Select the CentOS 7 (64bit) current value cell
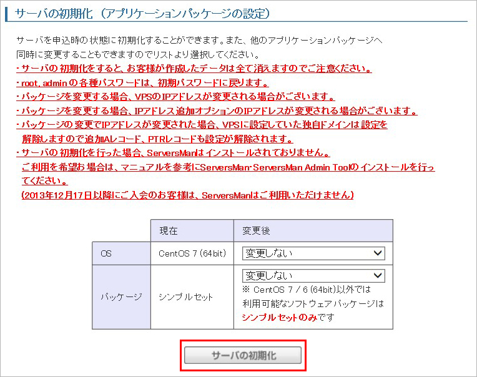477x377 pixels. click(192, 253)
